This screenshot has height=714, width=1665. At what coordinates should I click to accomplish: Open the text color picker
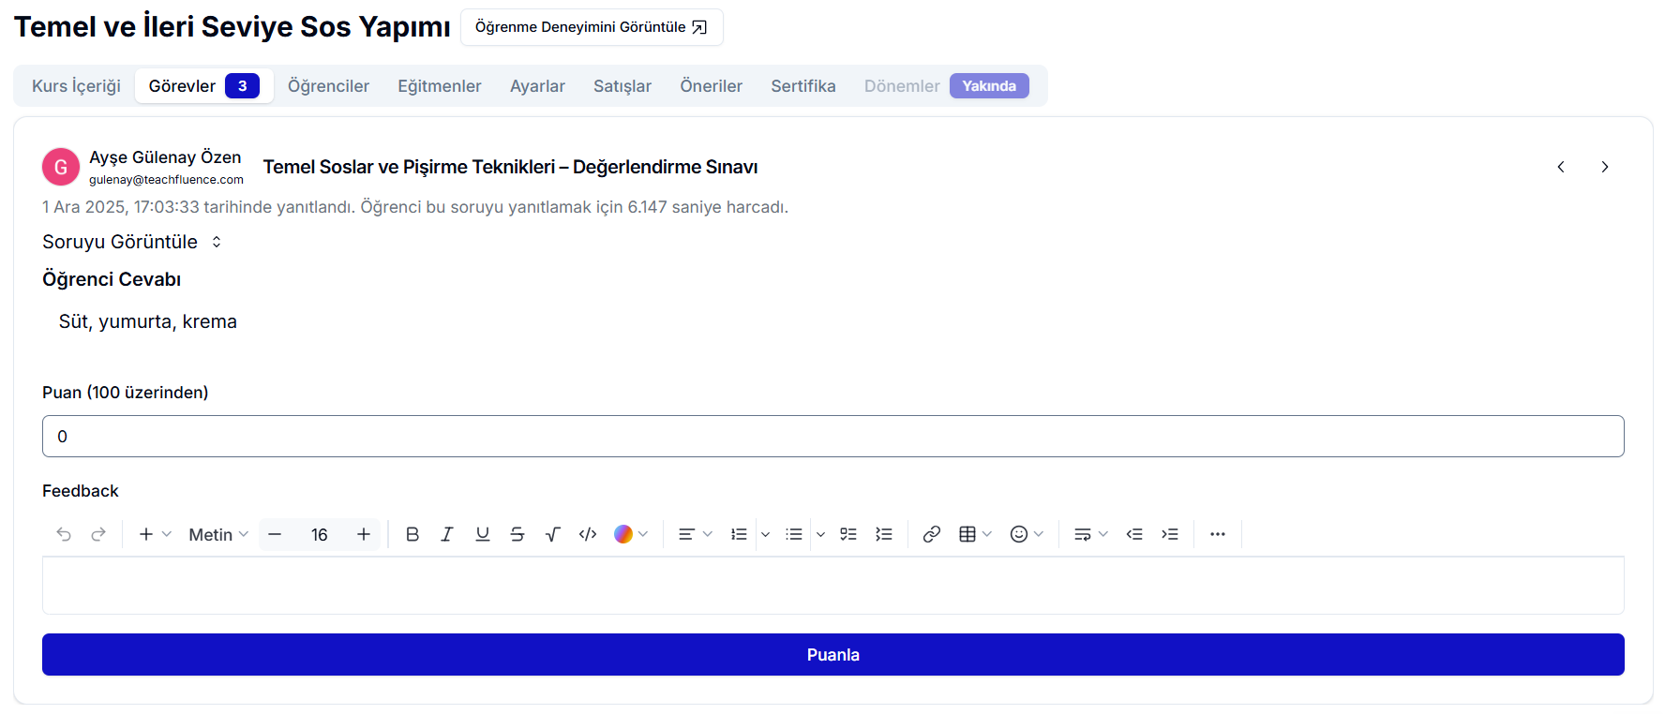(631, 534)
